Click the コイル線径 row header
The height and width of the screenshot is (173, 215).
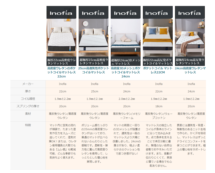click(x=28, y=99)
